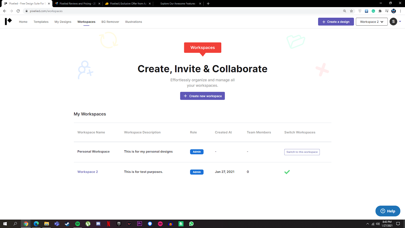Switch to the Pixelied Reviews tab

click(76, 4)
